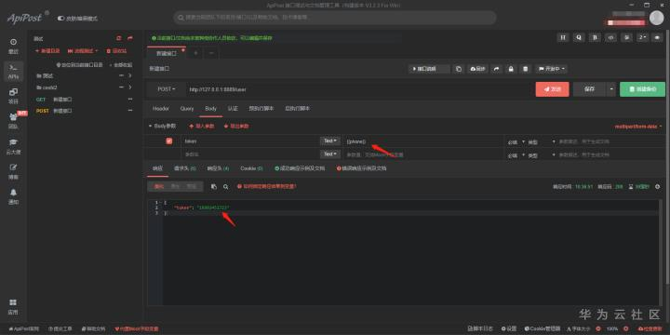Viewport: 670px width, 335px height.
Task: Open the team icon with red badge
Action: 13,116
